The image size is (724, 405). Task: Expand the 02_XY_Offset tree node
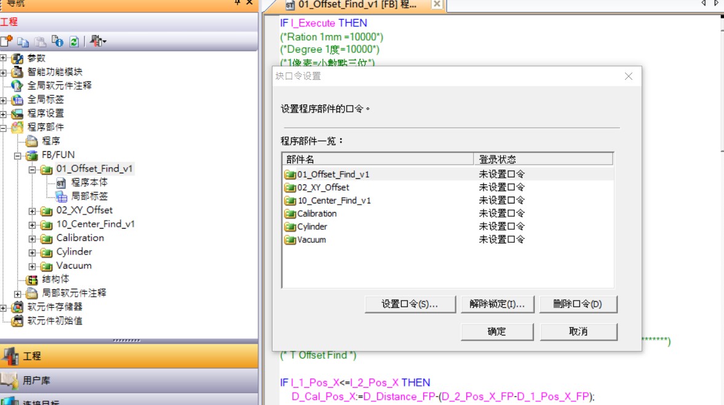click(33, 211)
